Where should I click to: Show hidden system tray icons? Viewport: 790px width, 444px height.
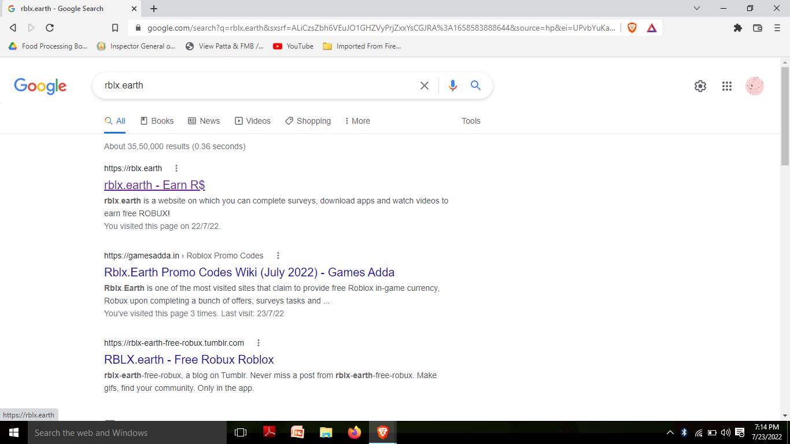(670, 432)
